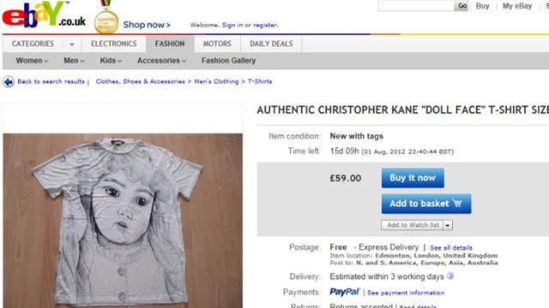Click the PayPal logo

point(345,292)
